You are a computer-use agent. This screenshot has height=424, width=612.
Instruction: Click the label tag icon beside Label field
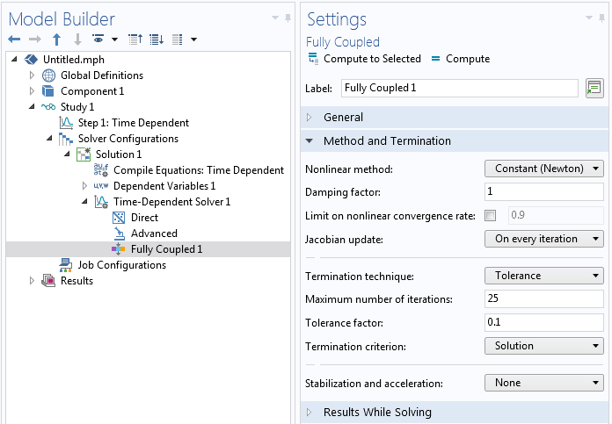(x=594, y=88)
